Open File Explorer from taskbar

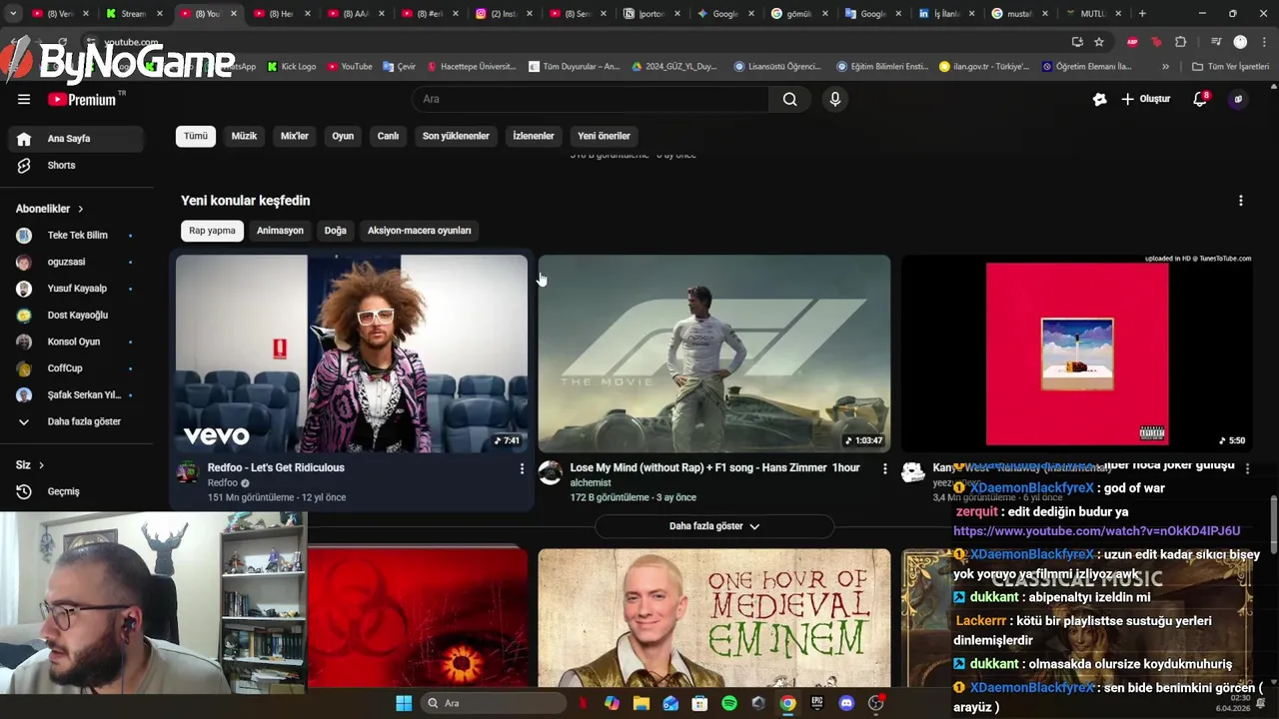coord(641,703)
